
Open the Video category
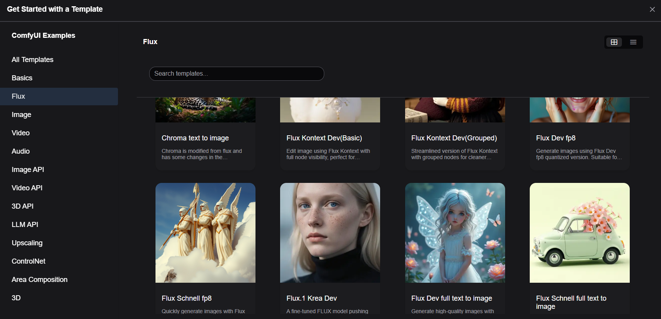pyautogui.click(x=59, y=133)
